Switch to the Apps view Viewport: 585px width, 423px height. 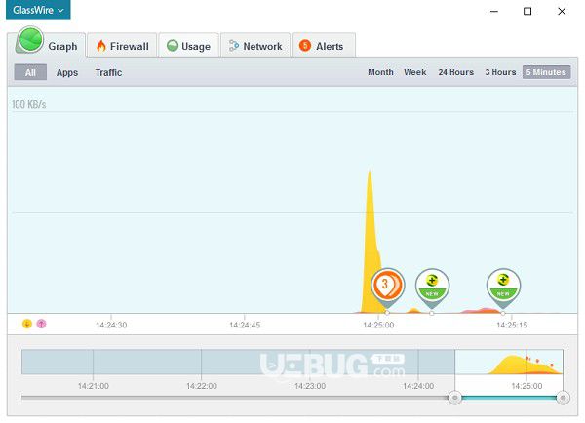click(67, 72)
